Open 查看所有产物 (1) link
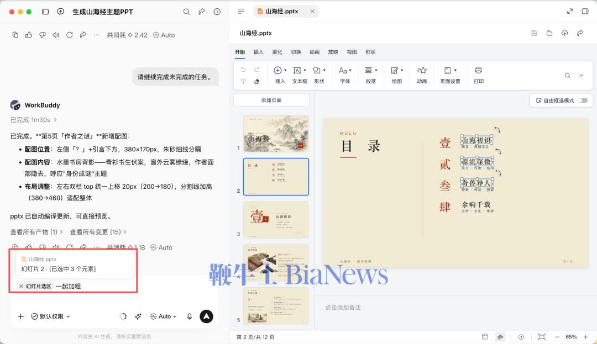 click(36, 232)
